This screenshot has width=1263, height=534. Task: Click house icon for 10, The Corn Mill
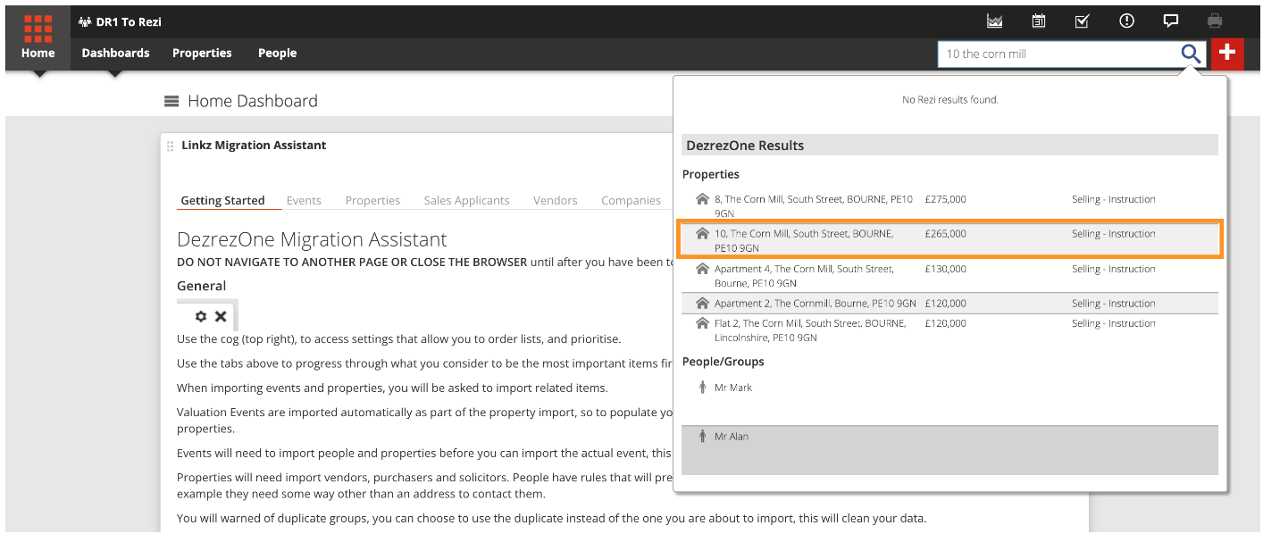pyautogui.click(x=702, y=234)
